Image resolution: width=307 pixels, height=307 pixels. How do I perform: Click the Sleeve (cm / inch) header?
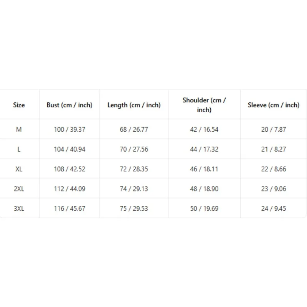point(274,105)
